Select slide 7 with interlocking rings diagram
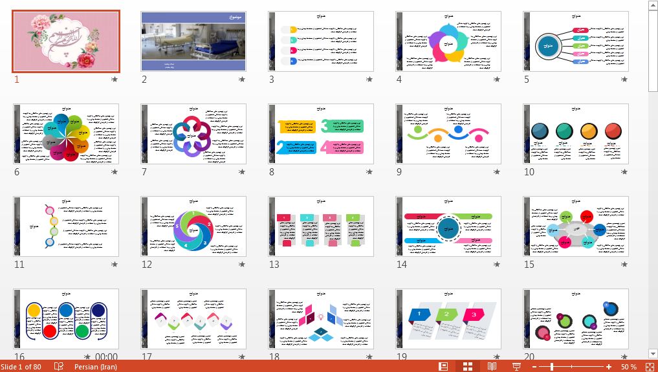The height and width of the screenshot is (372, 658). point(193,134)
